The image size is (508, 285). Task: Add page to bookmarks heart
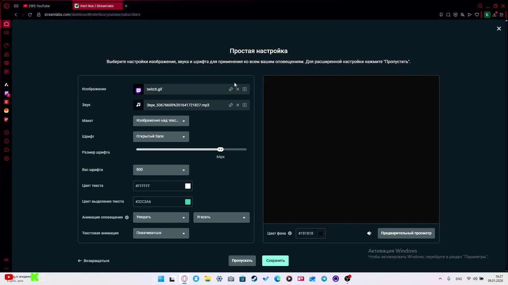477,15
